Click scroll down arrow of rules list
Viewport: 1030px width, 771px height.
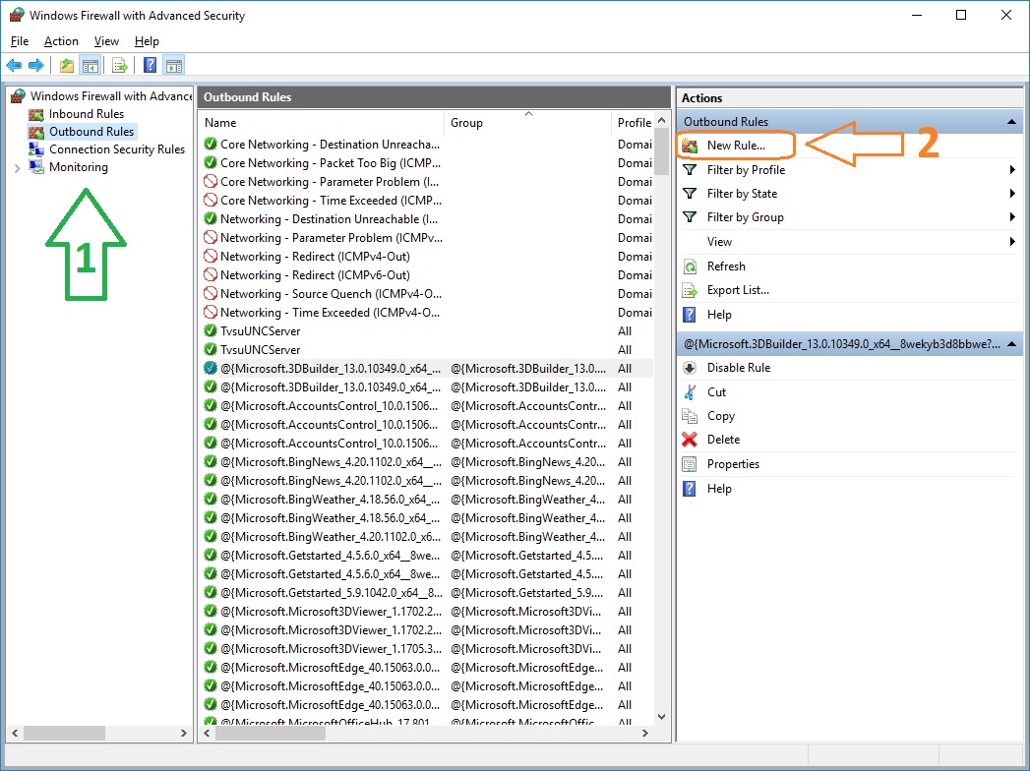[x=662, y=717]
